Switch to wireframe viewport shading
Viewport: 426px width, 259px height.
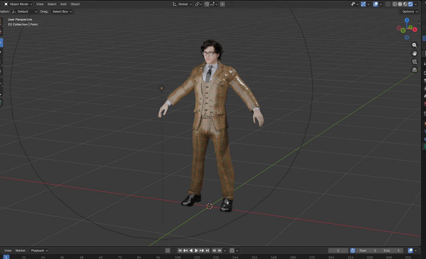pyautogui.click(x=395, y=4)
